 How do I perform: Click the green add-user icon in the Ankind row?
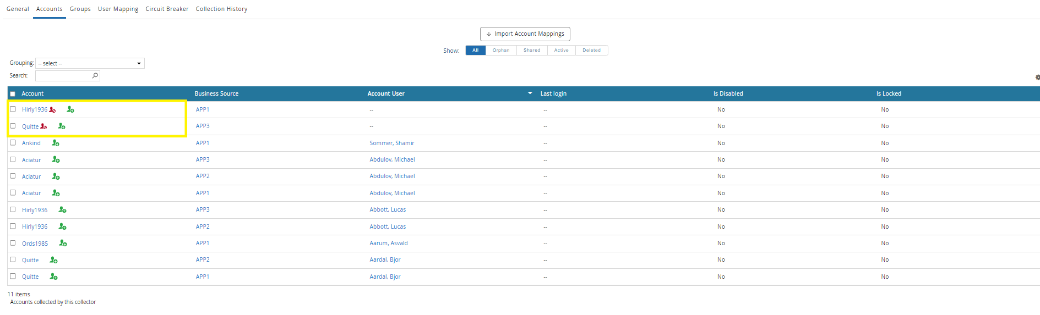(x=56, y=143)
